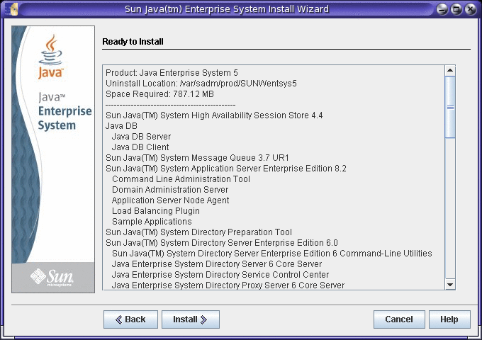Select 'Application Server Enterprise Edition 8.2' line
The height and width of the screenshot is (340, 482).
pyautogui.click(x=226, y=169)
